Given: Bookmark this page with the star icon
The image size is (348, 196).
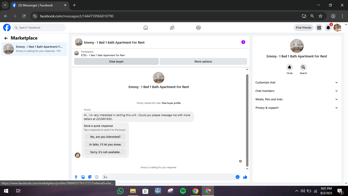Looking at the screenshot, I should click(x=320, y=16).
